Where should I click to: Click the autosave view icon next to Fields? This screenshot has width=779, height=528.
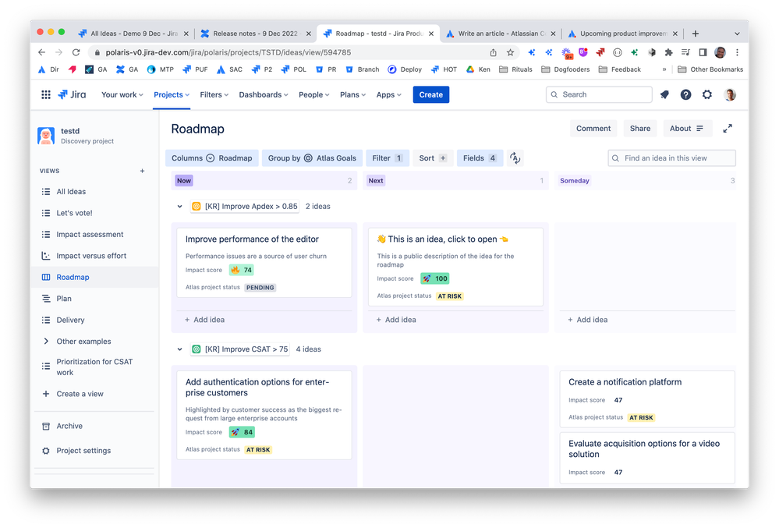coord(515,158)
